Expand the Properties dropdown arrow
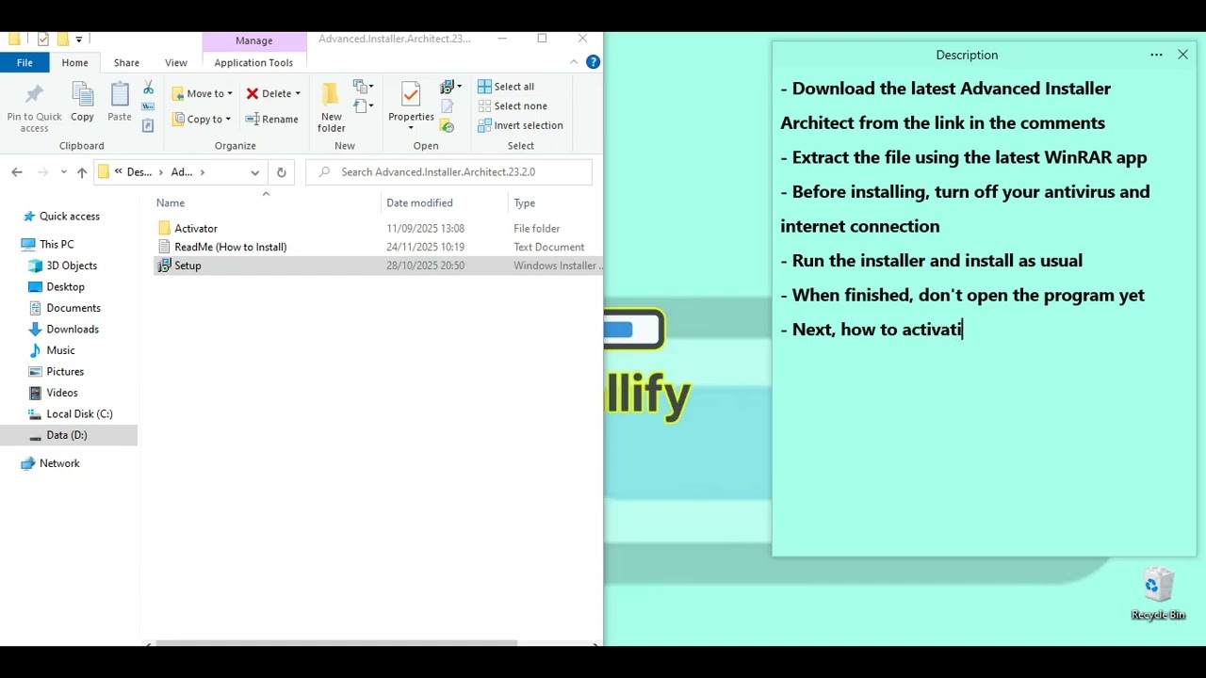 [x=411, y=128]
